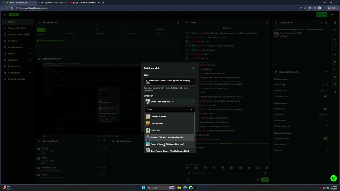Expand the Community sidebar menu

(17, 73)
